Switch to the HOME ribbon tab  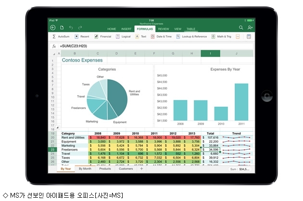112,29
